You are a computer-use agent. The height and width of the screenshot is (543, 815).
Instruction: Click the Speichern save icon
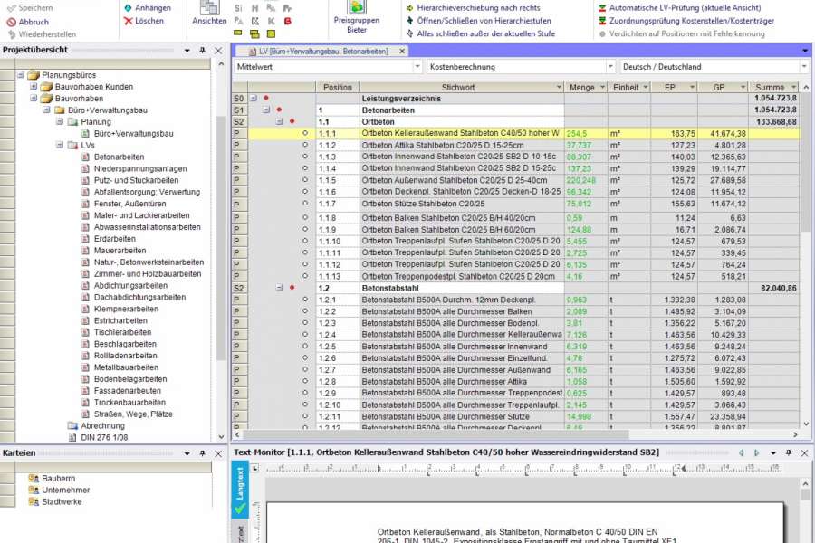point(11,8)
